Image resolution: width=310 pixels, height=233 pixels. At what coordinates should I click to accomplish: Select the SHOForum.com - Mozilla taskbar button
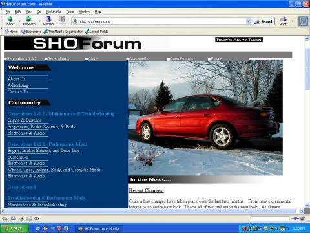(x=99, y=228)
